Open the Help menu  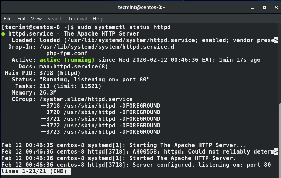pos(98,19)
